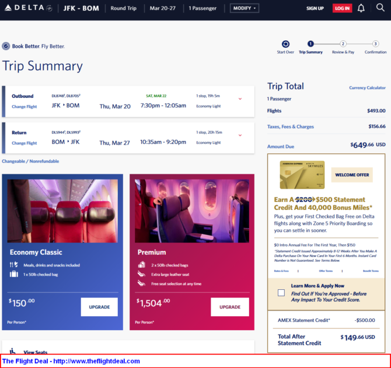Open the Rates & Fees link
Screen dimensions: 391x368
pos(281,271)
